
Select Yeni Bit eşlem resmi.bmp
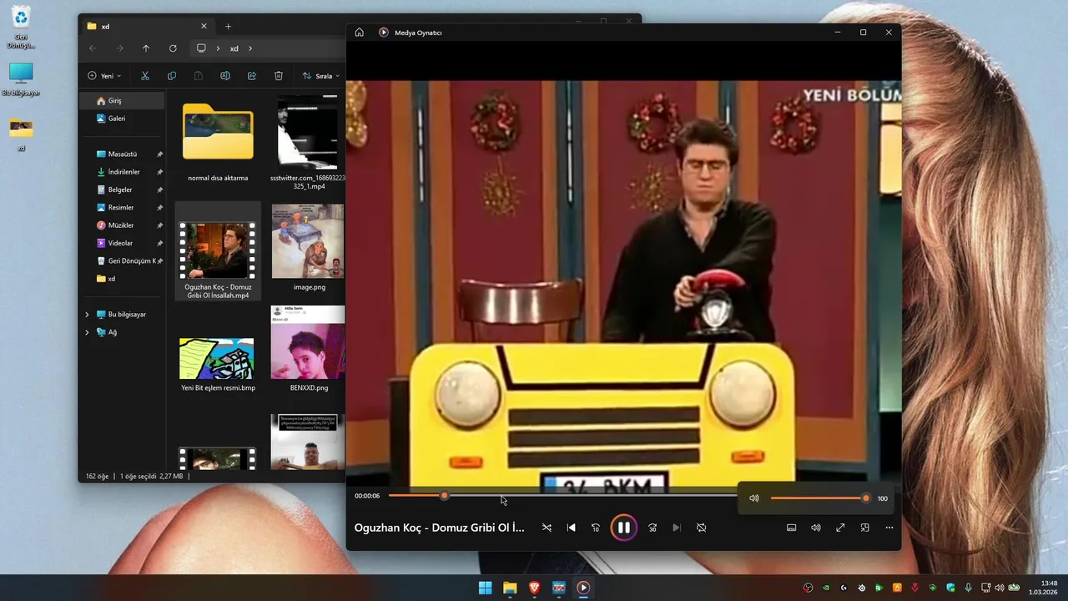click(x=218, y=365)
